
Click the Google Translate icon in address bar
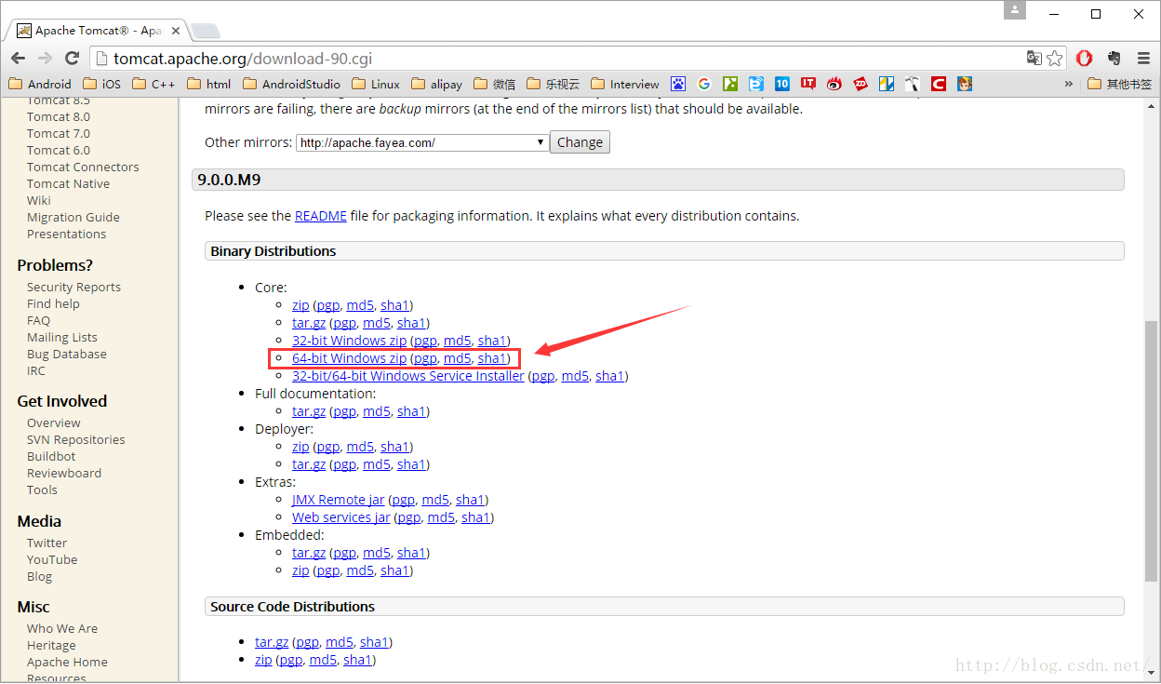coord(1034,58)
